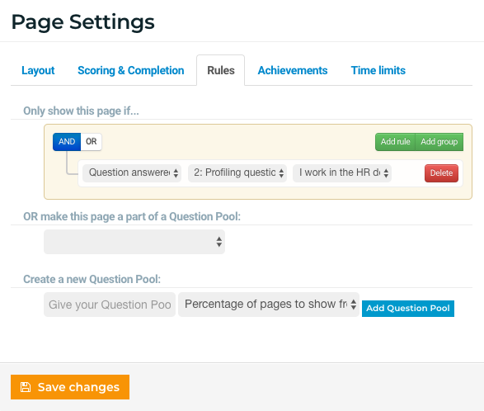
Task: Select the Rules tab
Action: [221, 70]
